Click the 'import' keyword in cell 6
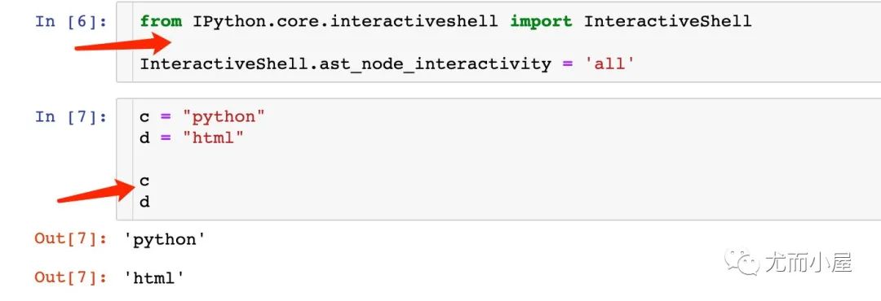The width and height of the screenshot is (881, 301). [541, 21]
